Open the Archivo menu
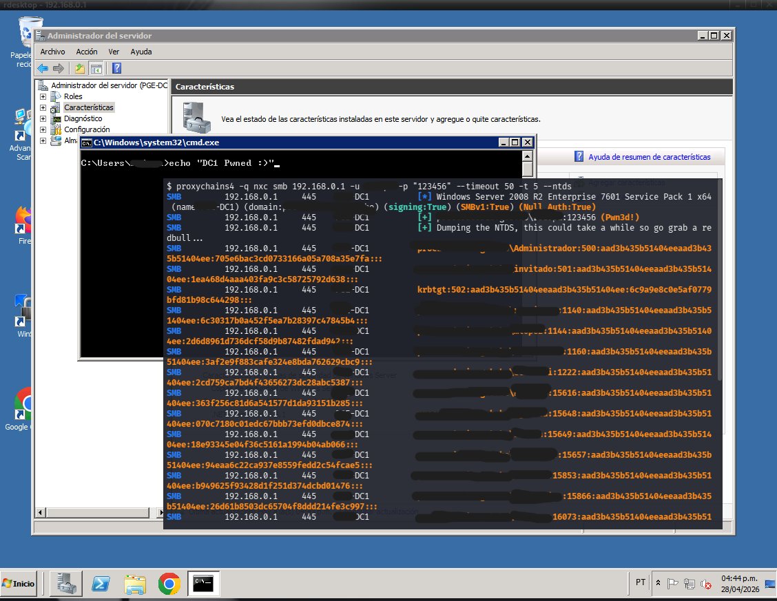Image resolution: width=777 pixels, height=601 pixels. coord(52,52)
